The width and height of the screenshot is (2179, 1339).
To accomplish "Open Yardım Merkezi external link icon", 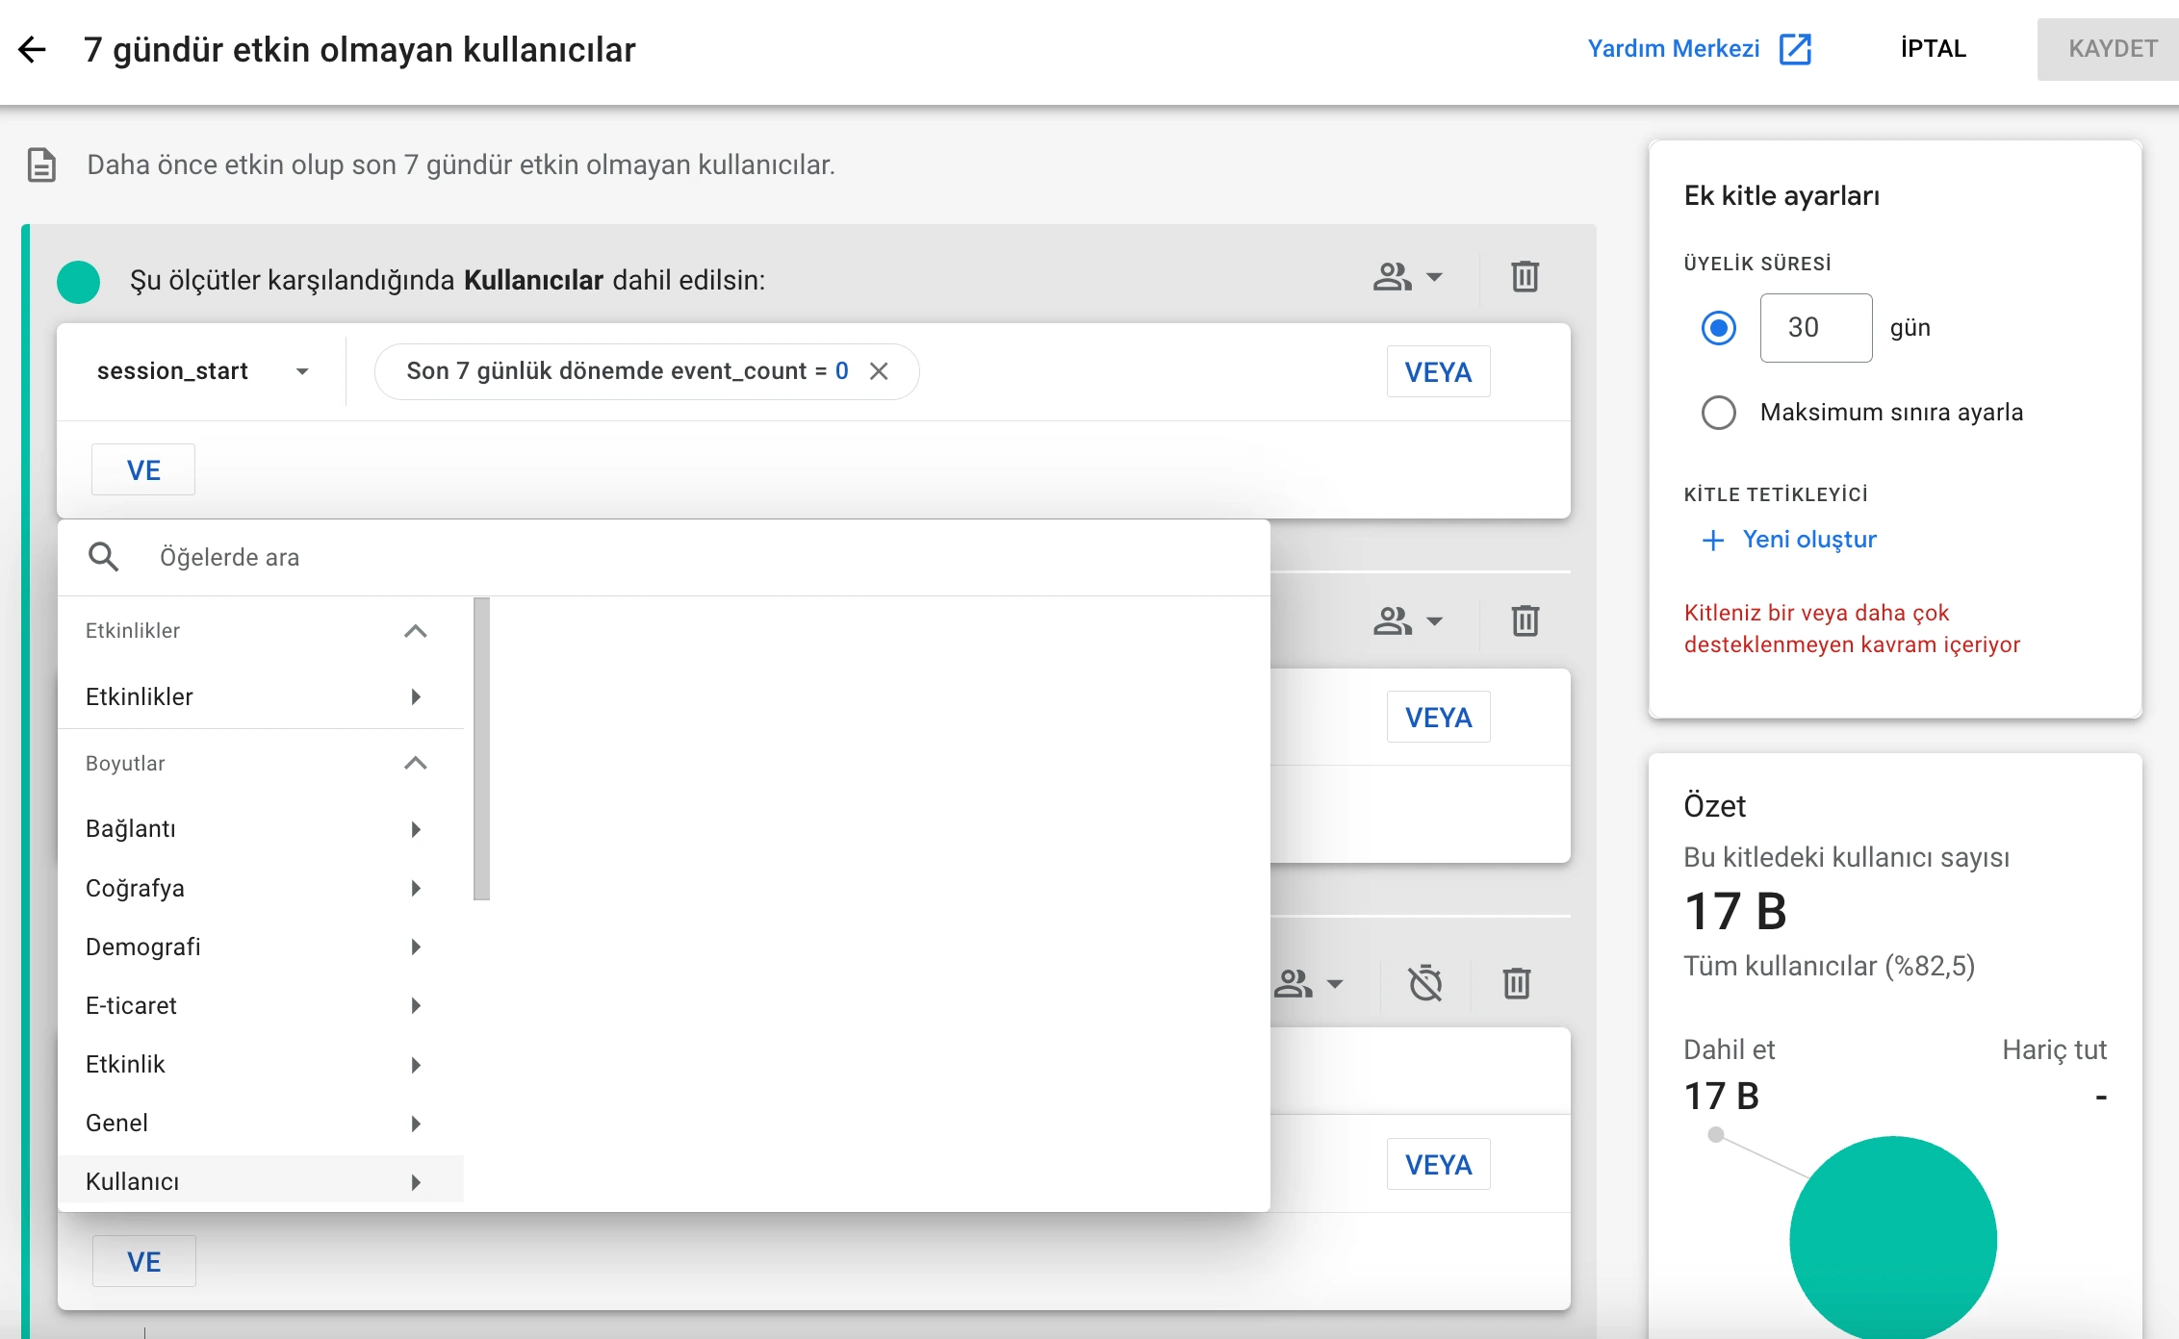I will pos(1795,49).
